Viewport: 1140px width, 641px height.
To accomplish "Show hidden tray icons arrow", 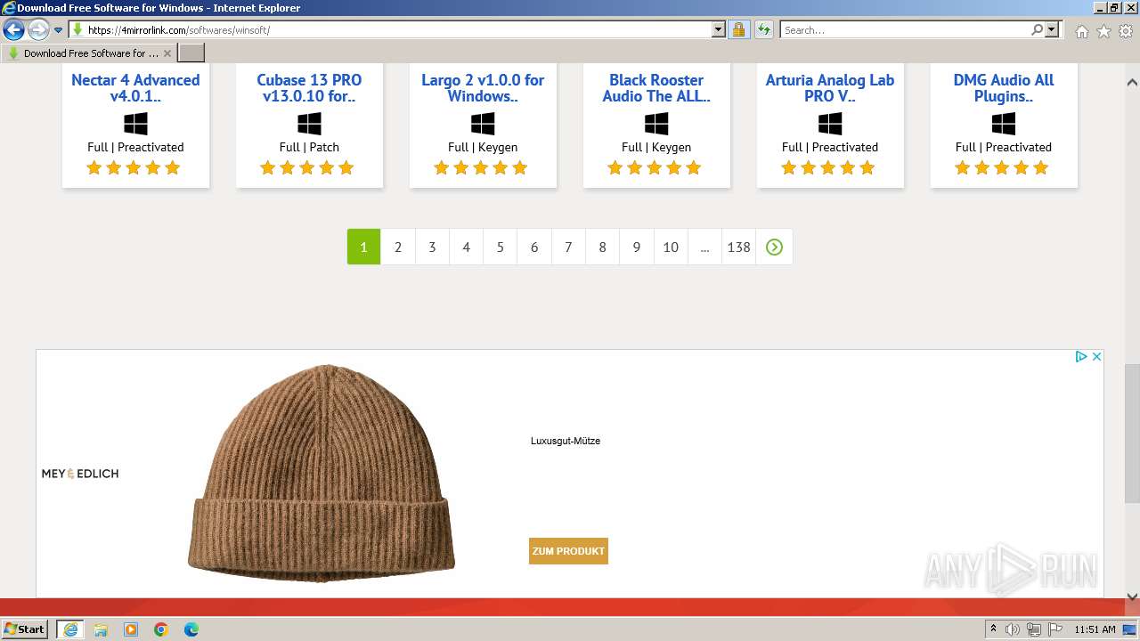I will [993, 629].
